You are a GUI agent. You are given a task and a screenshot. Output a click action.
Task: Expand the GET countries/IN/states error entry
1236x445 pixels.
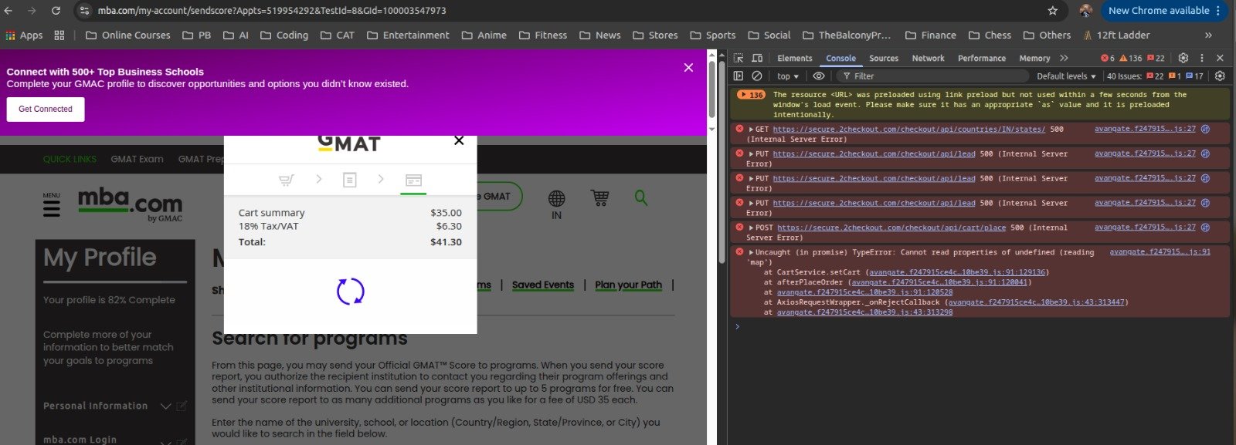click(x=751, y=130)
